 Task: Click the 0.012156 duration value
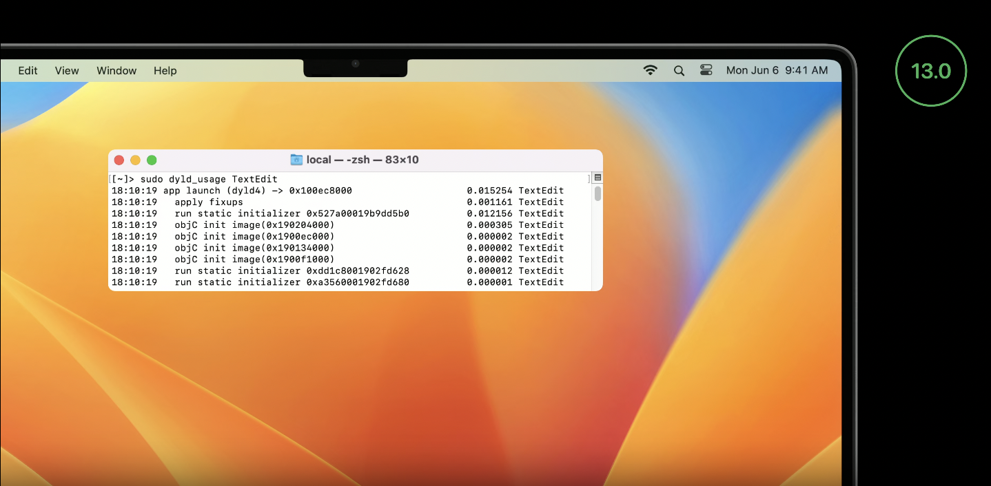coord(489,213)
